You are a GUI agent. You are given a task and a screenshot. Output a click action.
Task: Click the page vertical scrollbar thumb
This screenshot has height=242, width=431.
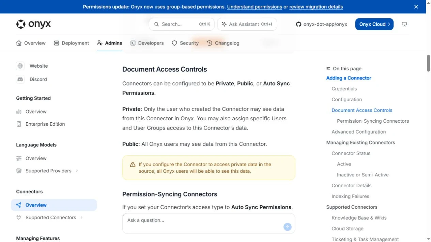coord(428,63)
